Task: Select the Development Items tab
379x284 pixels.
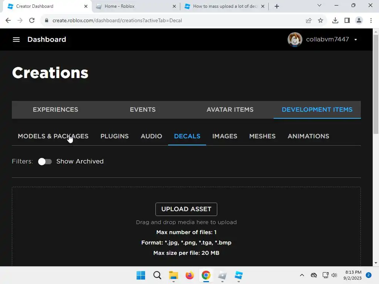Action: [x=317, y=109]
